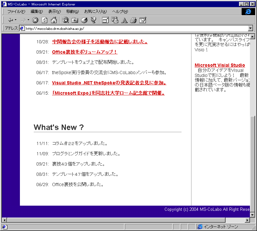Image resolution: width=257 pixels, height=231 pixels.
Task: Visit the Microsoft Visial Studio sidebar link
Action: point(220,65)
